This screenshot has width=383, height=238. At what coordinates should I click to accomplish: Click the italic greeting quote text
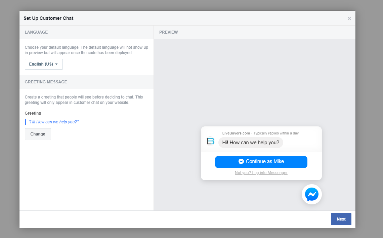(x=54, y=122)
